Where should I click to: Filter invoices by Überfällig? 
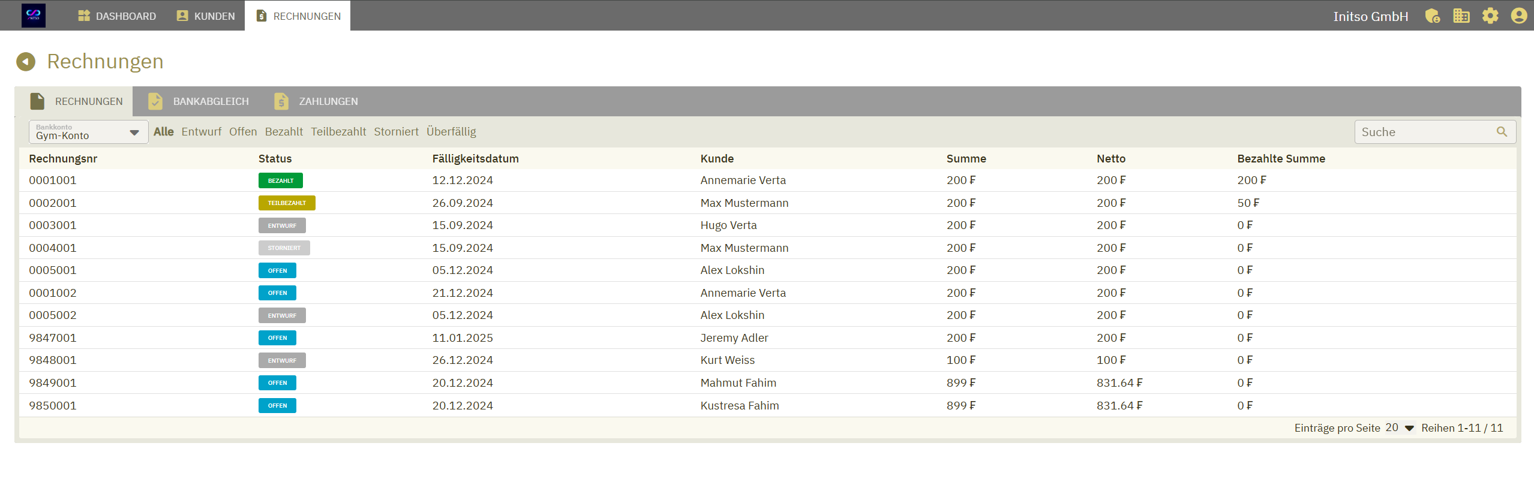(451, 132)
